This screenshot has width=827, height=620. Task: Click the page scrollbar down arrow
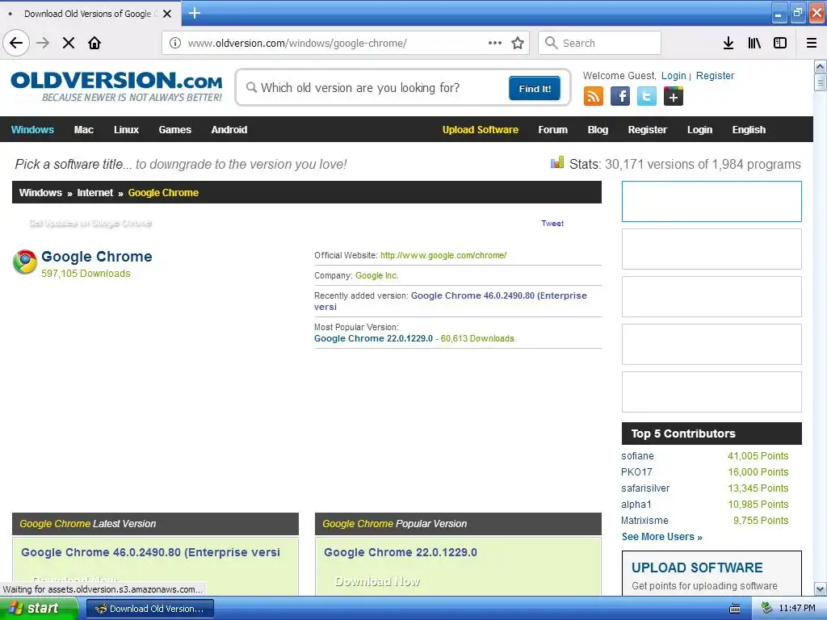(821, 589)
